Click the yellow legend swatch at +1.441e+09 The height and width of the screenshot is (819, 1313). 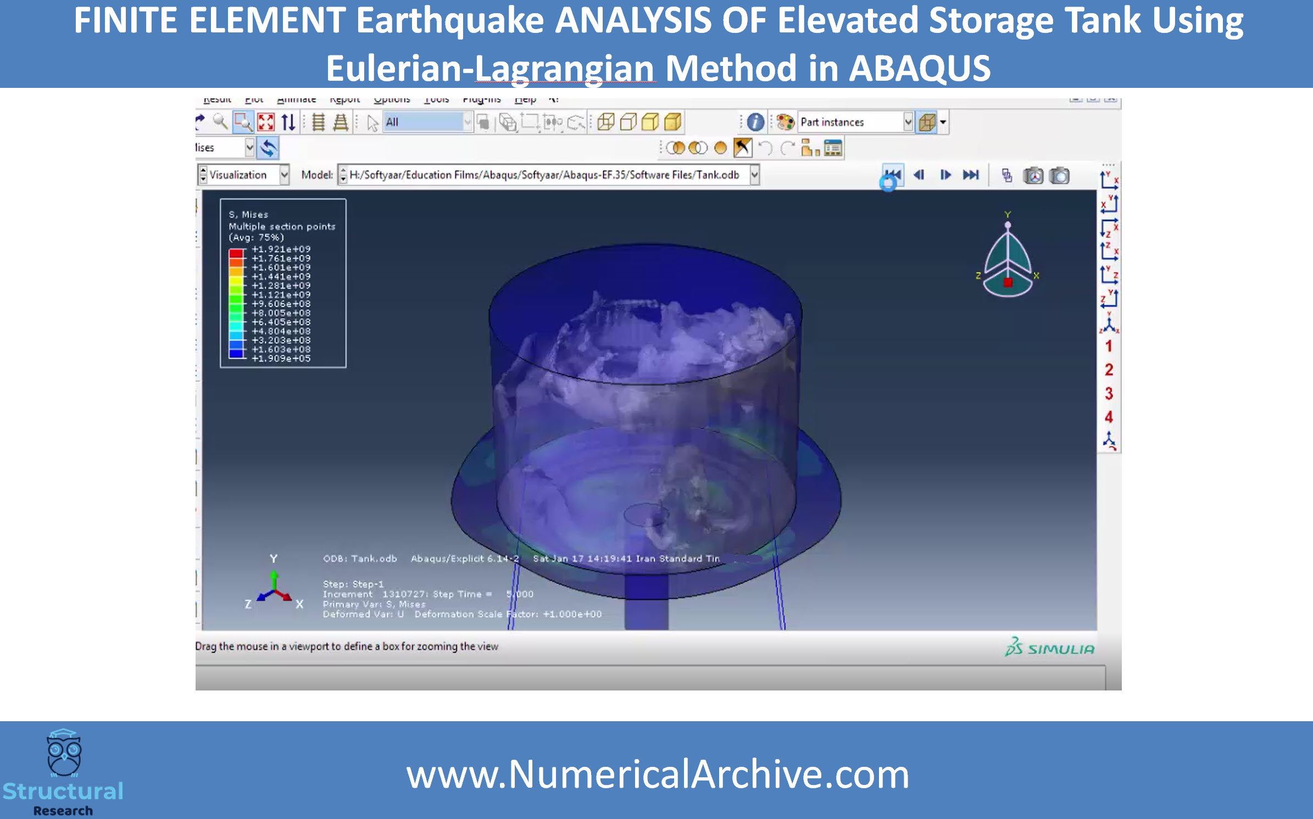pos(237,281)
